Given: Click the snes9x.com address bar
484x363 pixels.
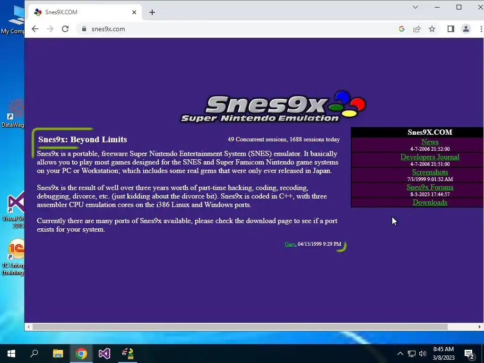Looking at the screenshot, I should click(234, 29).
